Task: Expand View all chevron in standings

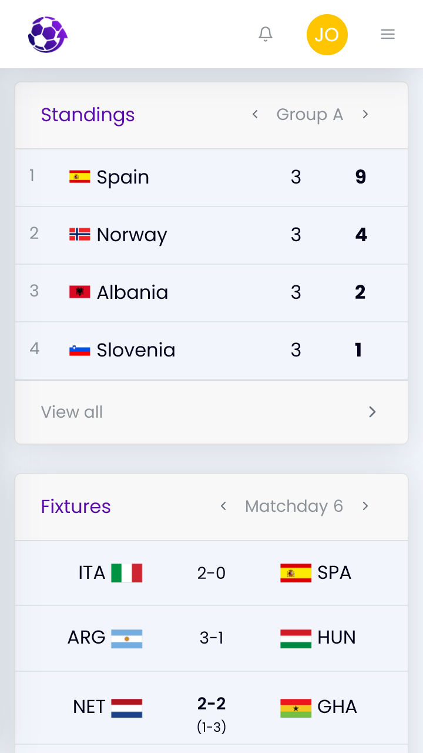Action: pos(372,412)
